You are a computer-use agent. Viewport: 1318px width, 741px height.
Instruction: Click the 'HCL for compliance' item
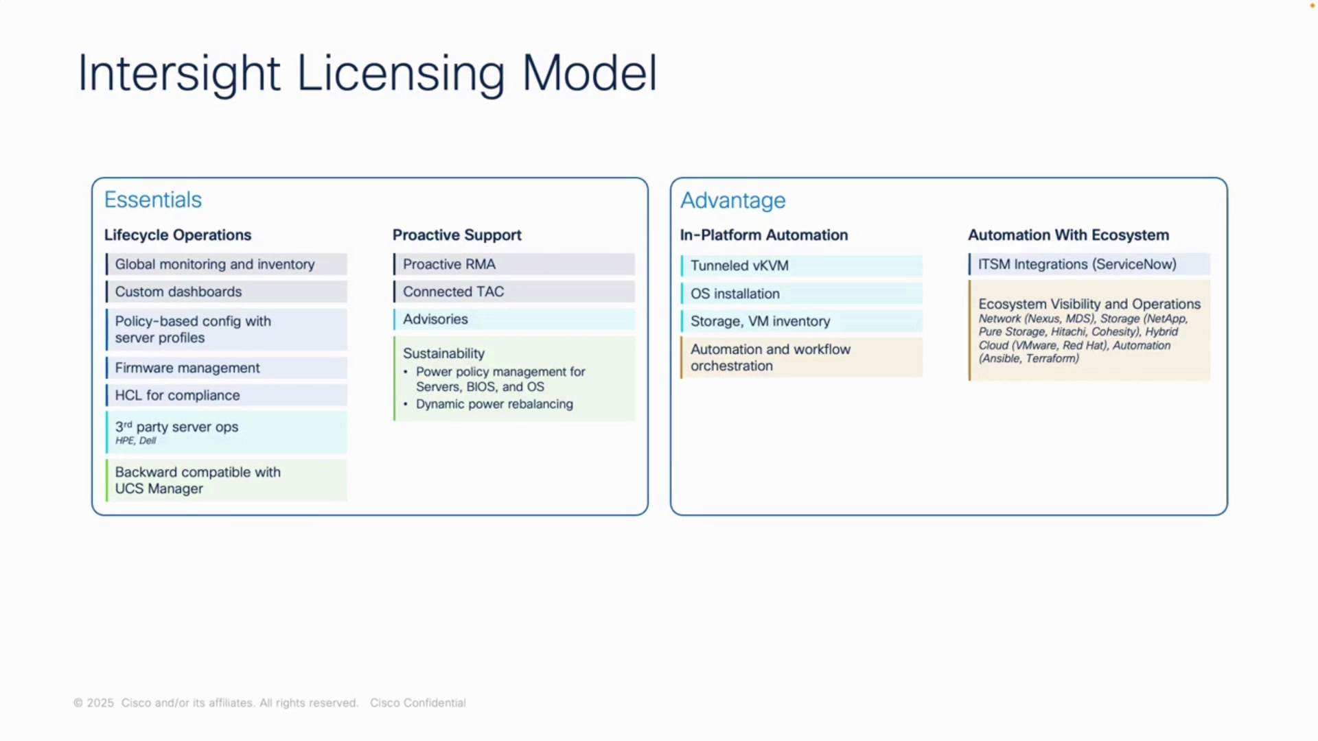[227, 395]
